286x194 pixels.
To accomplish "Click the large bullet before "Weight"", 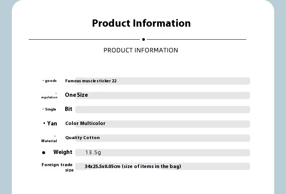I will pos(43,152).
